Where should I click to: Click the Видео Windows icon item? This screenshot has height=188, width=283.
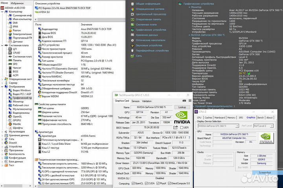coord(10,90)
